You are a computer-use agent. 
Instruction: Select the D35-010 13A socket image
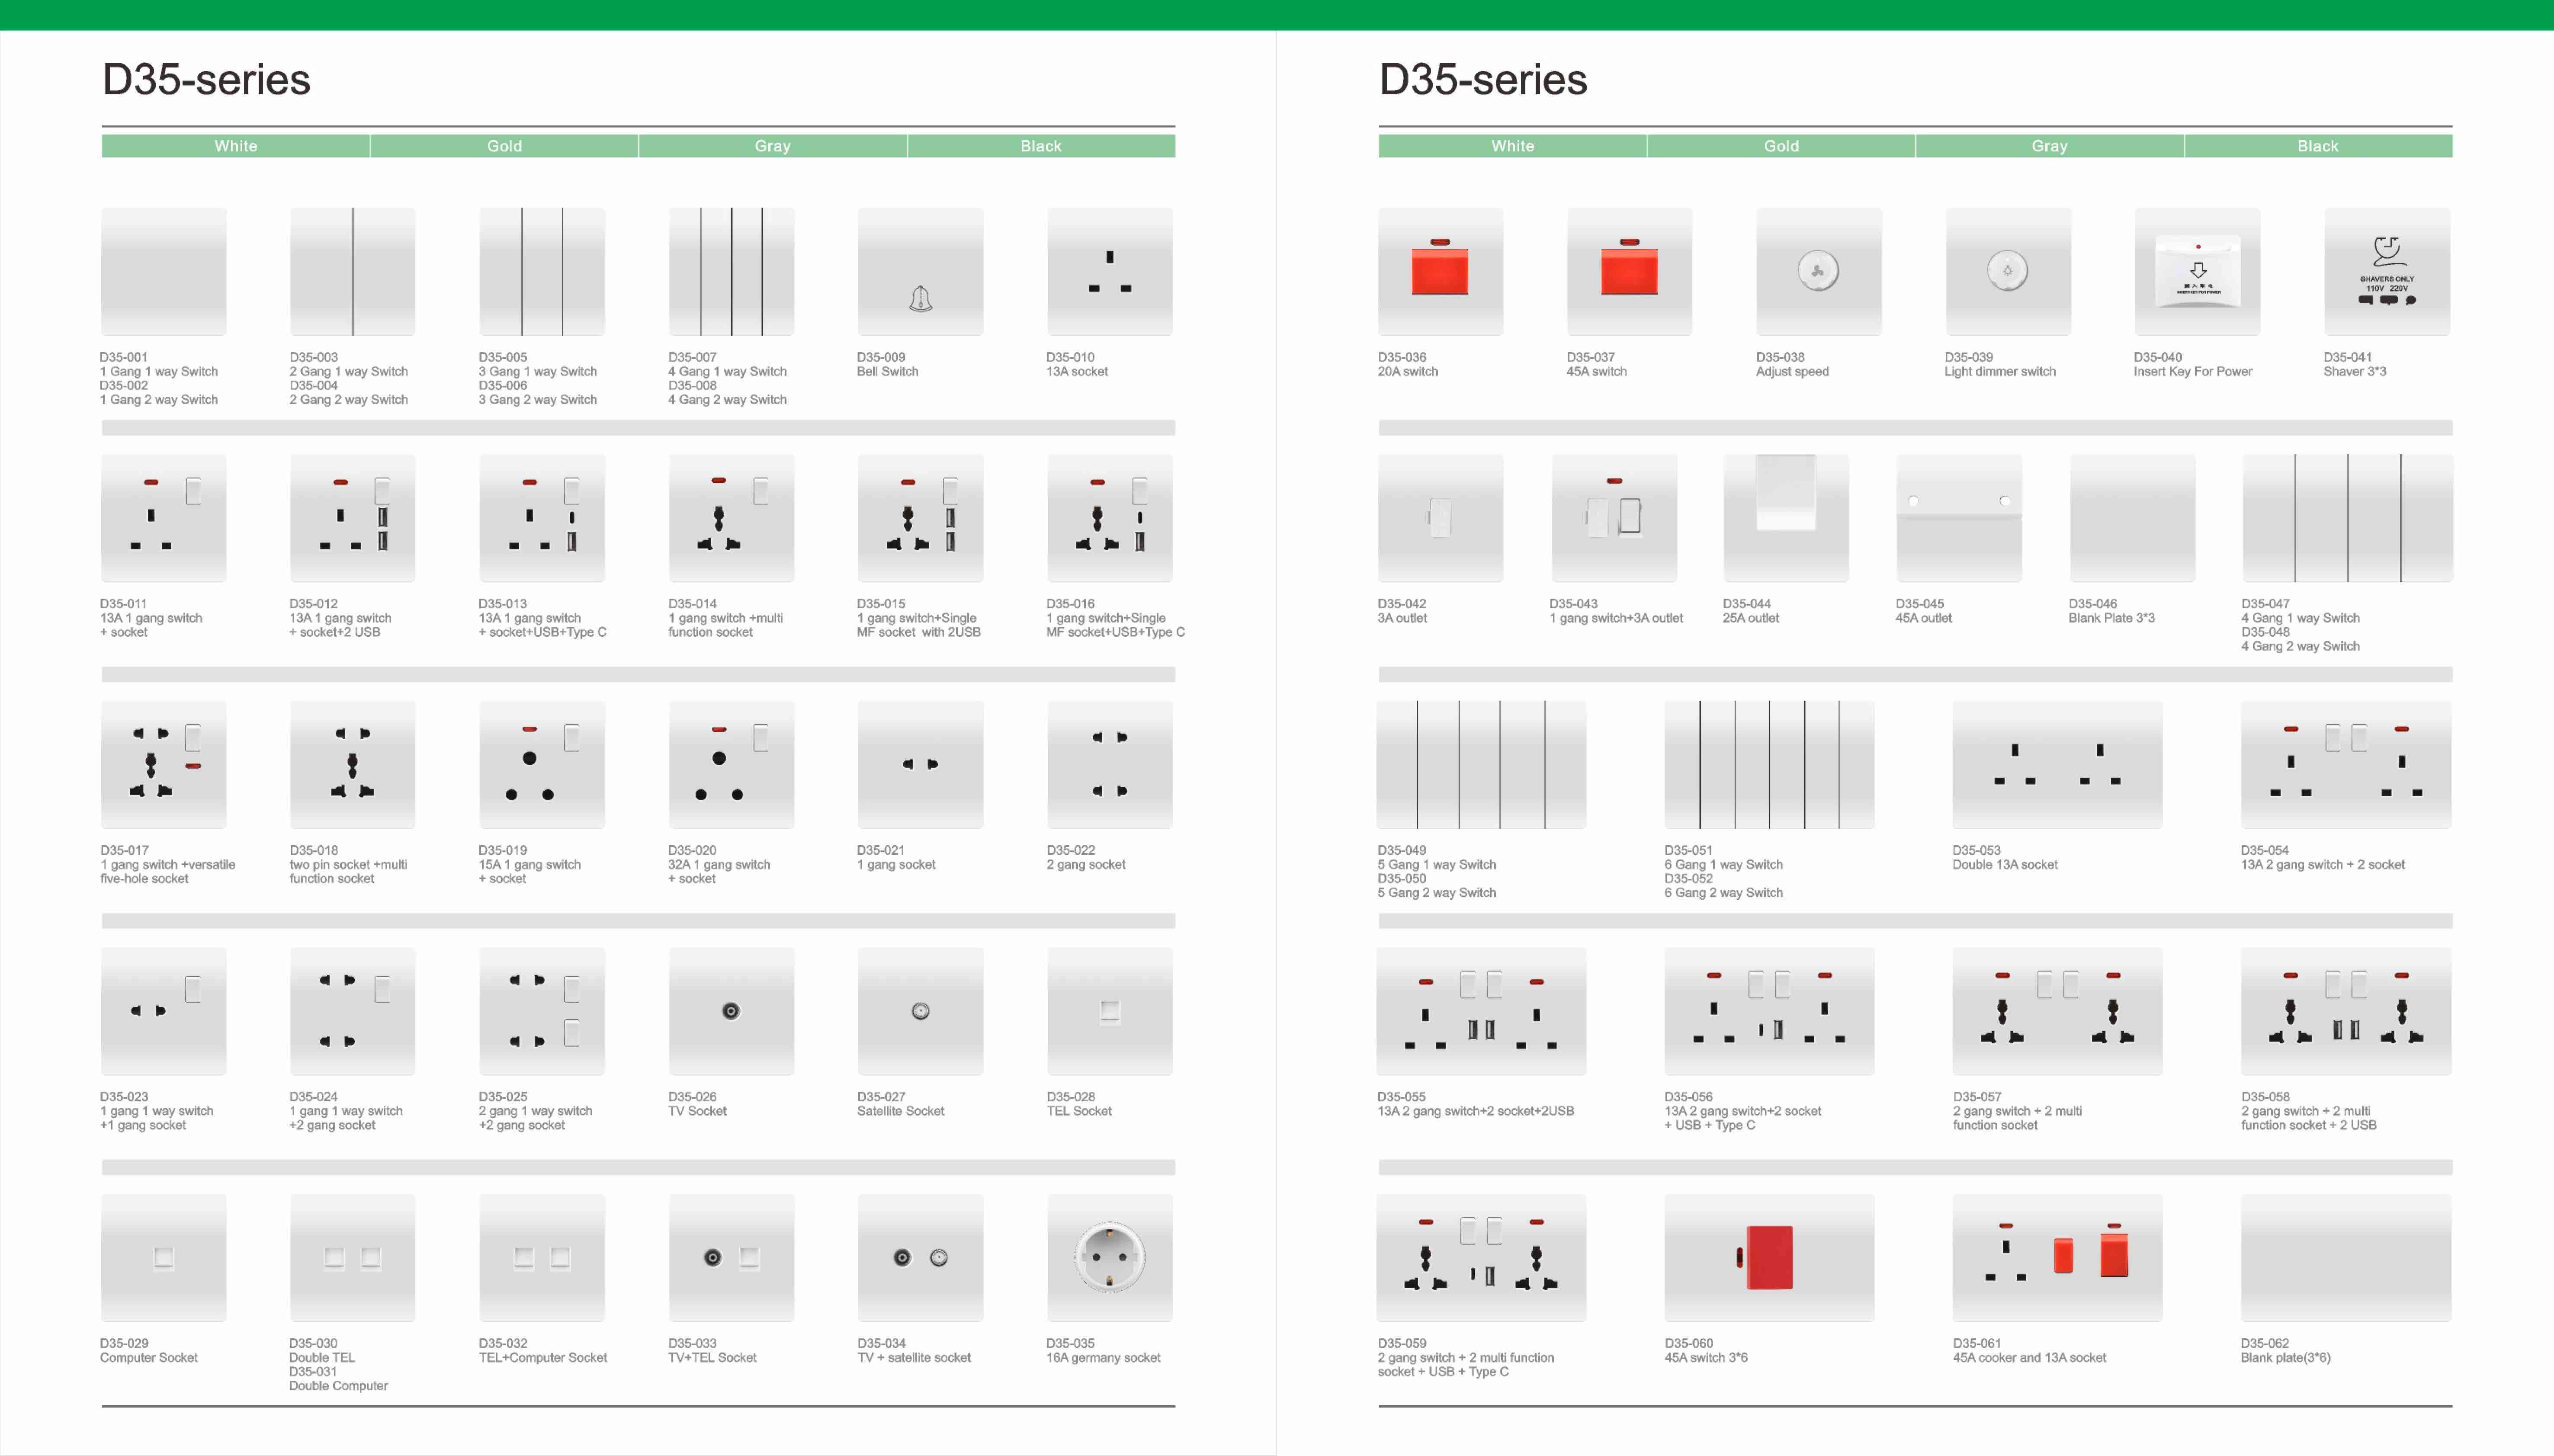pos(1110,271)
